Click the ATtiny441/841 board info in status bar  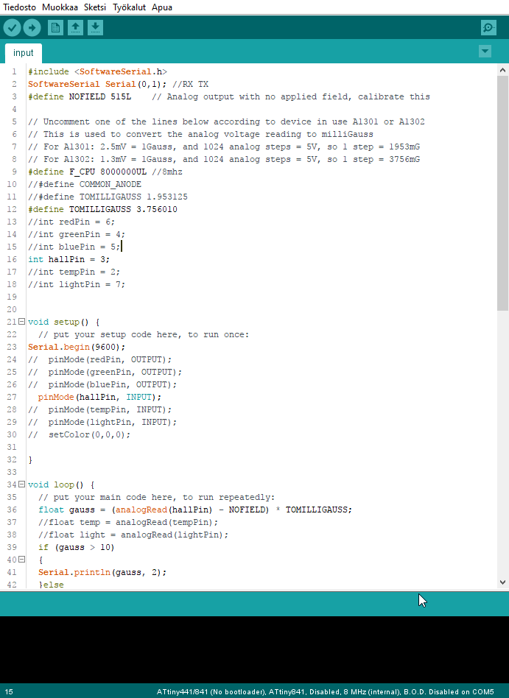click(325, 692)
